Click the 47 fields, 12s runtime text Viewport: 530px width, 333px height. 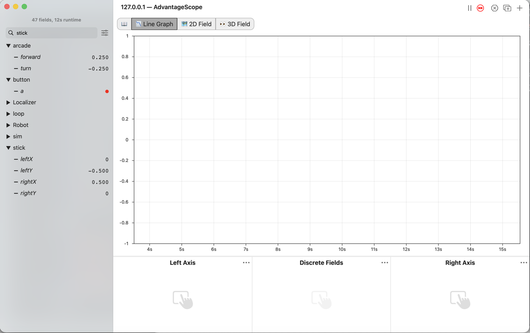click(x=56, y=20)
